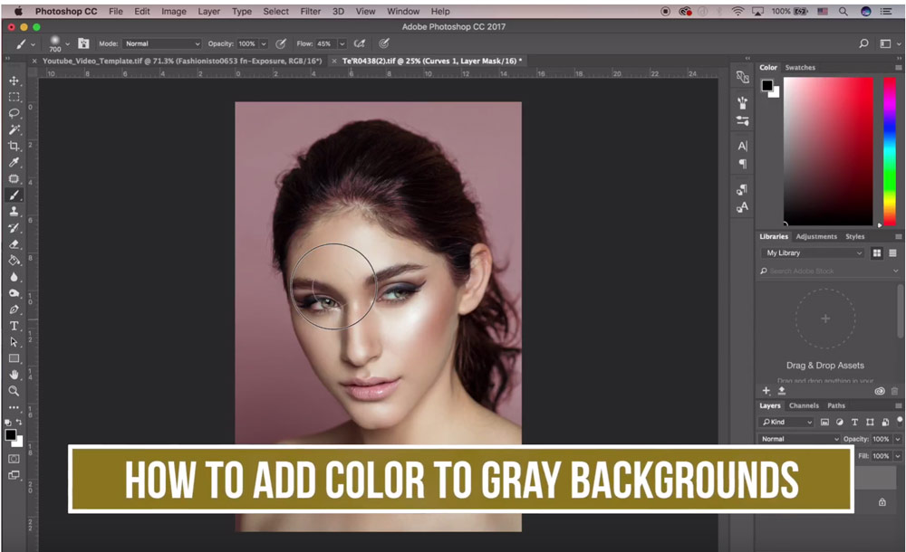The height and width of the screenshot is (552, 906).
Task: Toggle the type layer filter in Layers panel
Action: coord(855,423)
